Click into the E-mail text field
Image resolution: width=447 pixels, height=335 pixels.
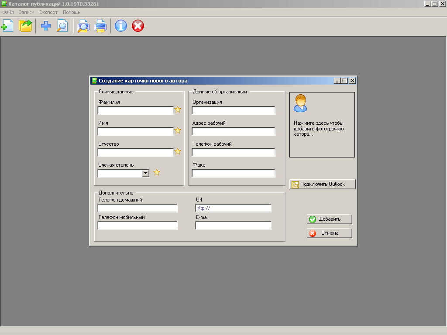click(x=233, y=226)
